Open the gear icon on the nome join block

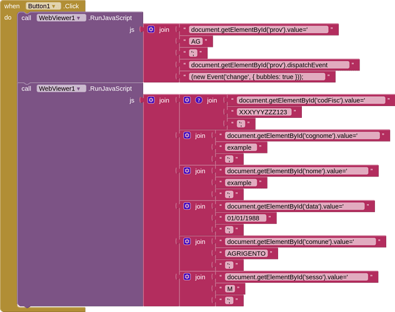[x=187, y=171]
